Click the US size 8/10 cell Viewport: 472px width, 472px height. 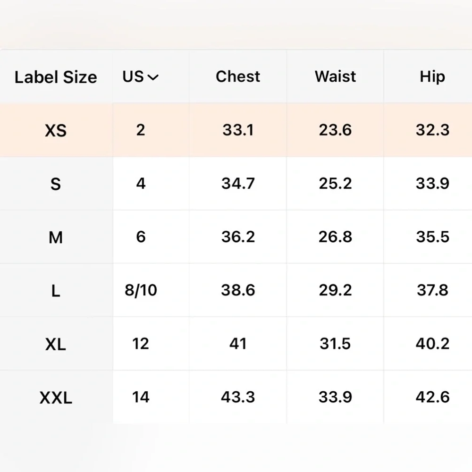coord(141,290)
